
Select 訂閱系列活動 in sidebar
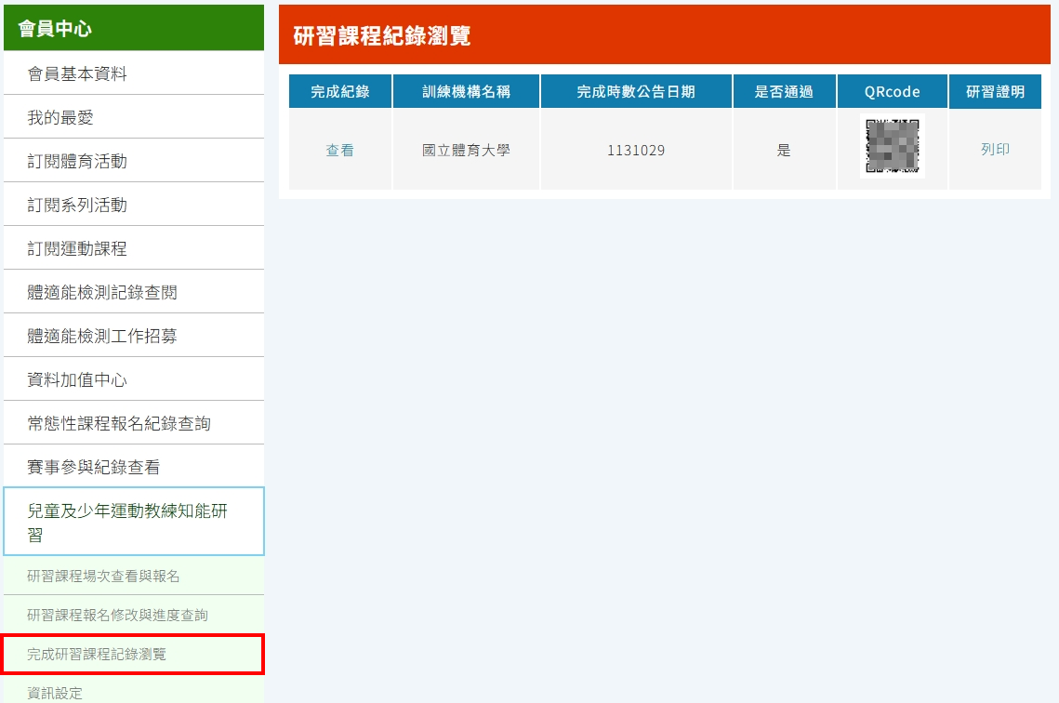[x=134, y=204]
